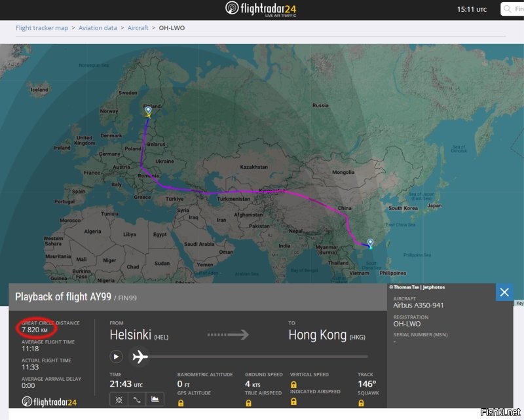Click the Flightradar24 logo in the header

[x=261, y=9]
